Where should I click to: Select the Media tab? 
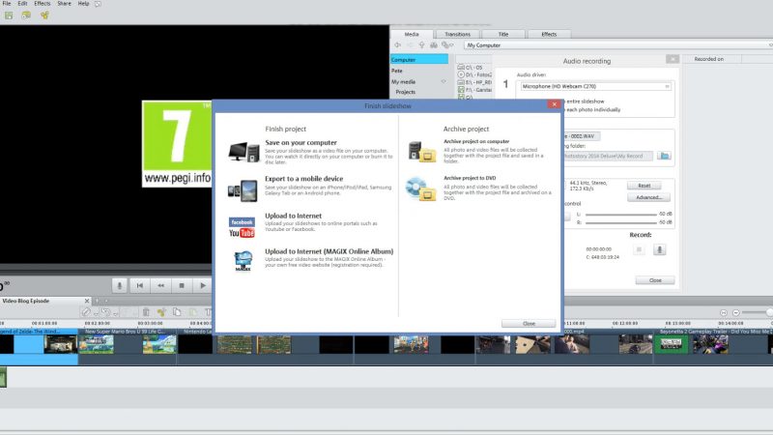(x=412, y=34)
